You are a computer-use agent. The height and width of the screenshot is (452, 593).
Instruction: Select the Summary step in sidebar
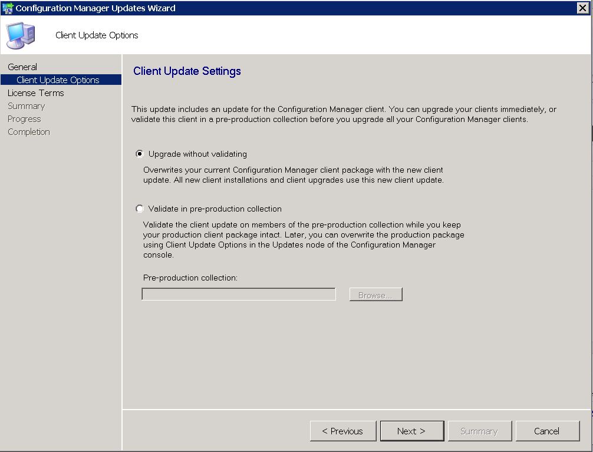coord(26,106)
